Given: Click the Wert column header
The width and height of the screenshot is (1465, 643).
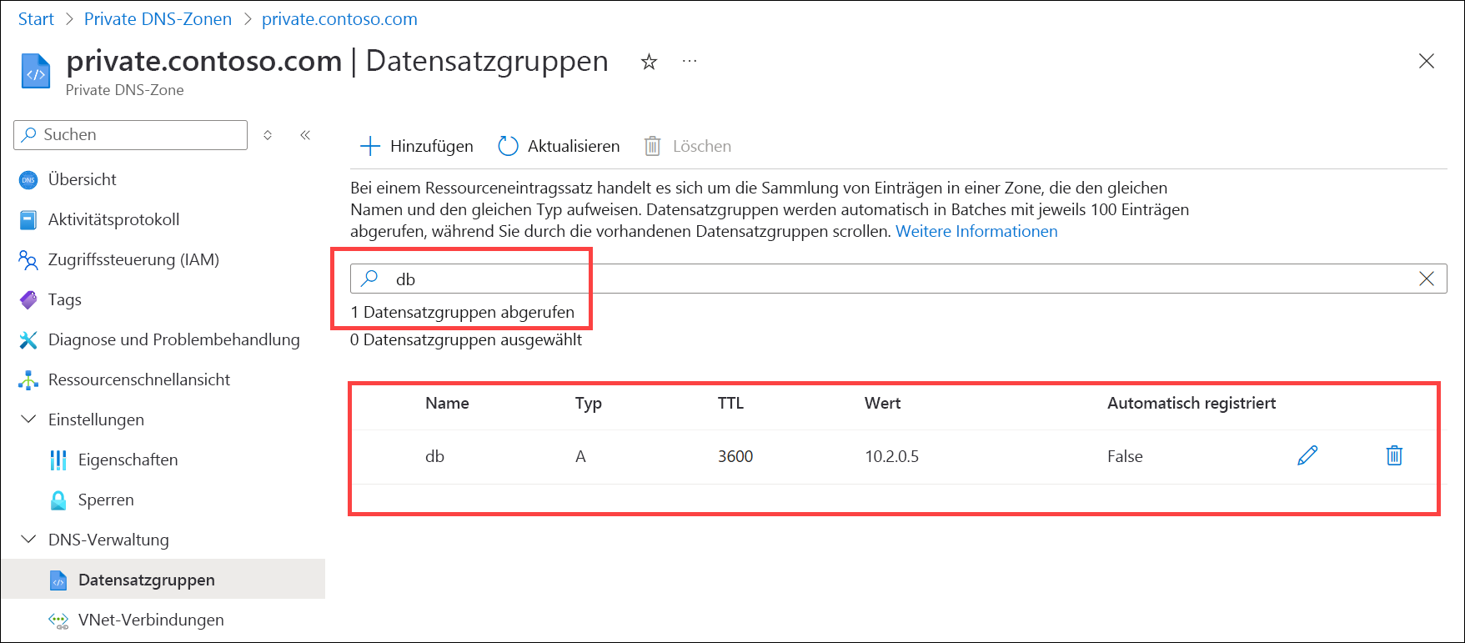Looking at the screenshot, I should [882, 403].
